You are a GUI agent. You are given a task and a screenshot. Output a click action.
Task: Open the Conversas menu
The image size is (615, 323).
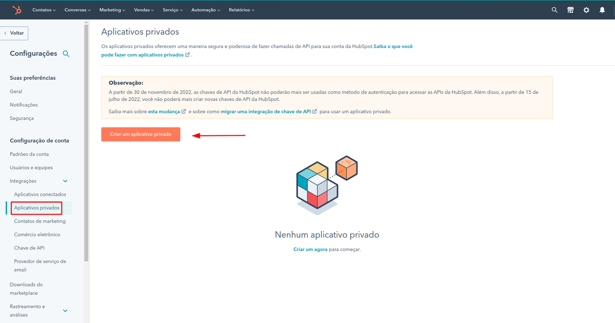coord(77,10)
